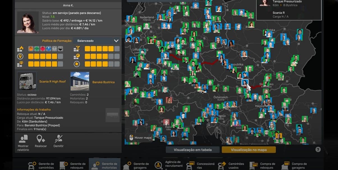
Task: Open the Banská Bystrica garage link
Action: tap(104, 82)
